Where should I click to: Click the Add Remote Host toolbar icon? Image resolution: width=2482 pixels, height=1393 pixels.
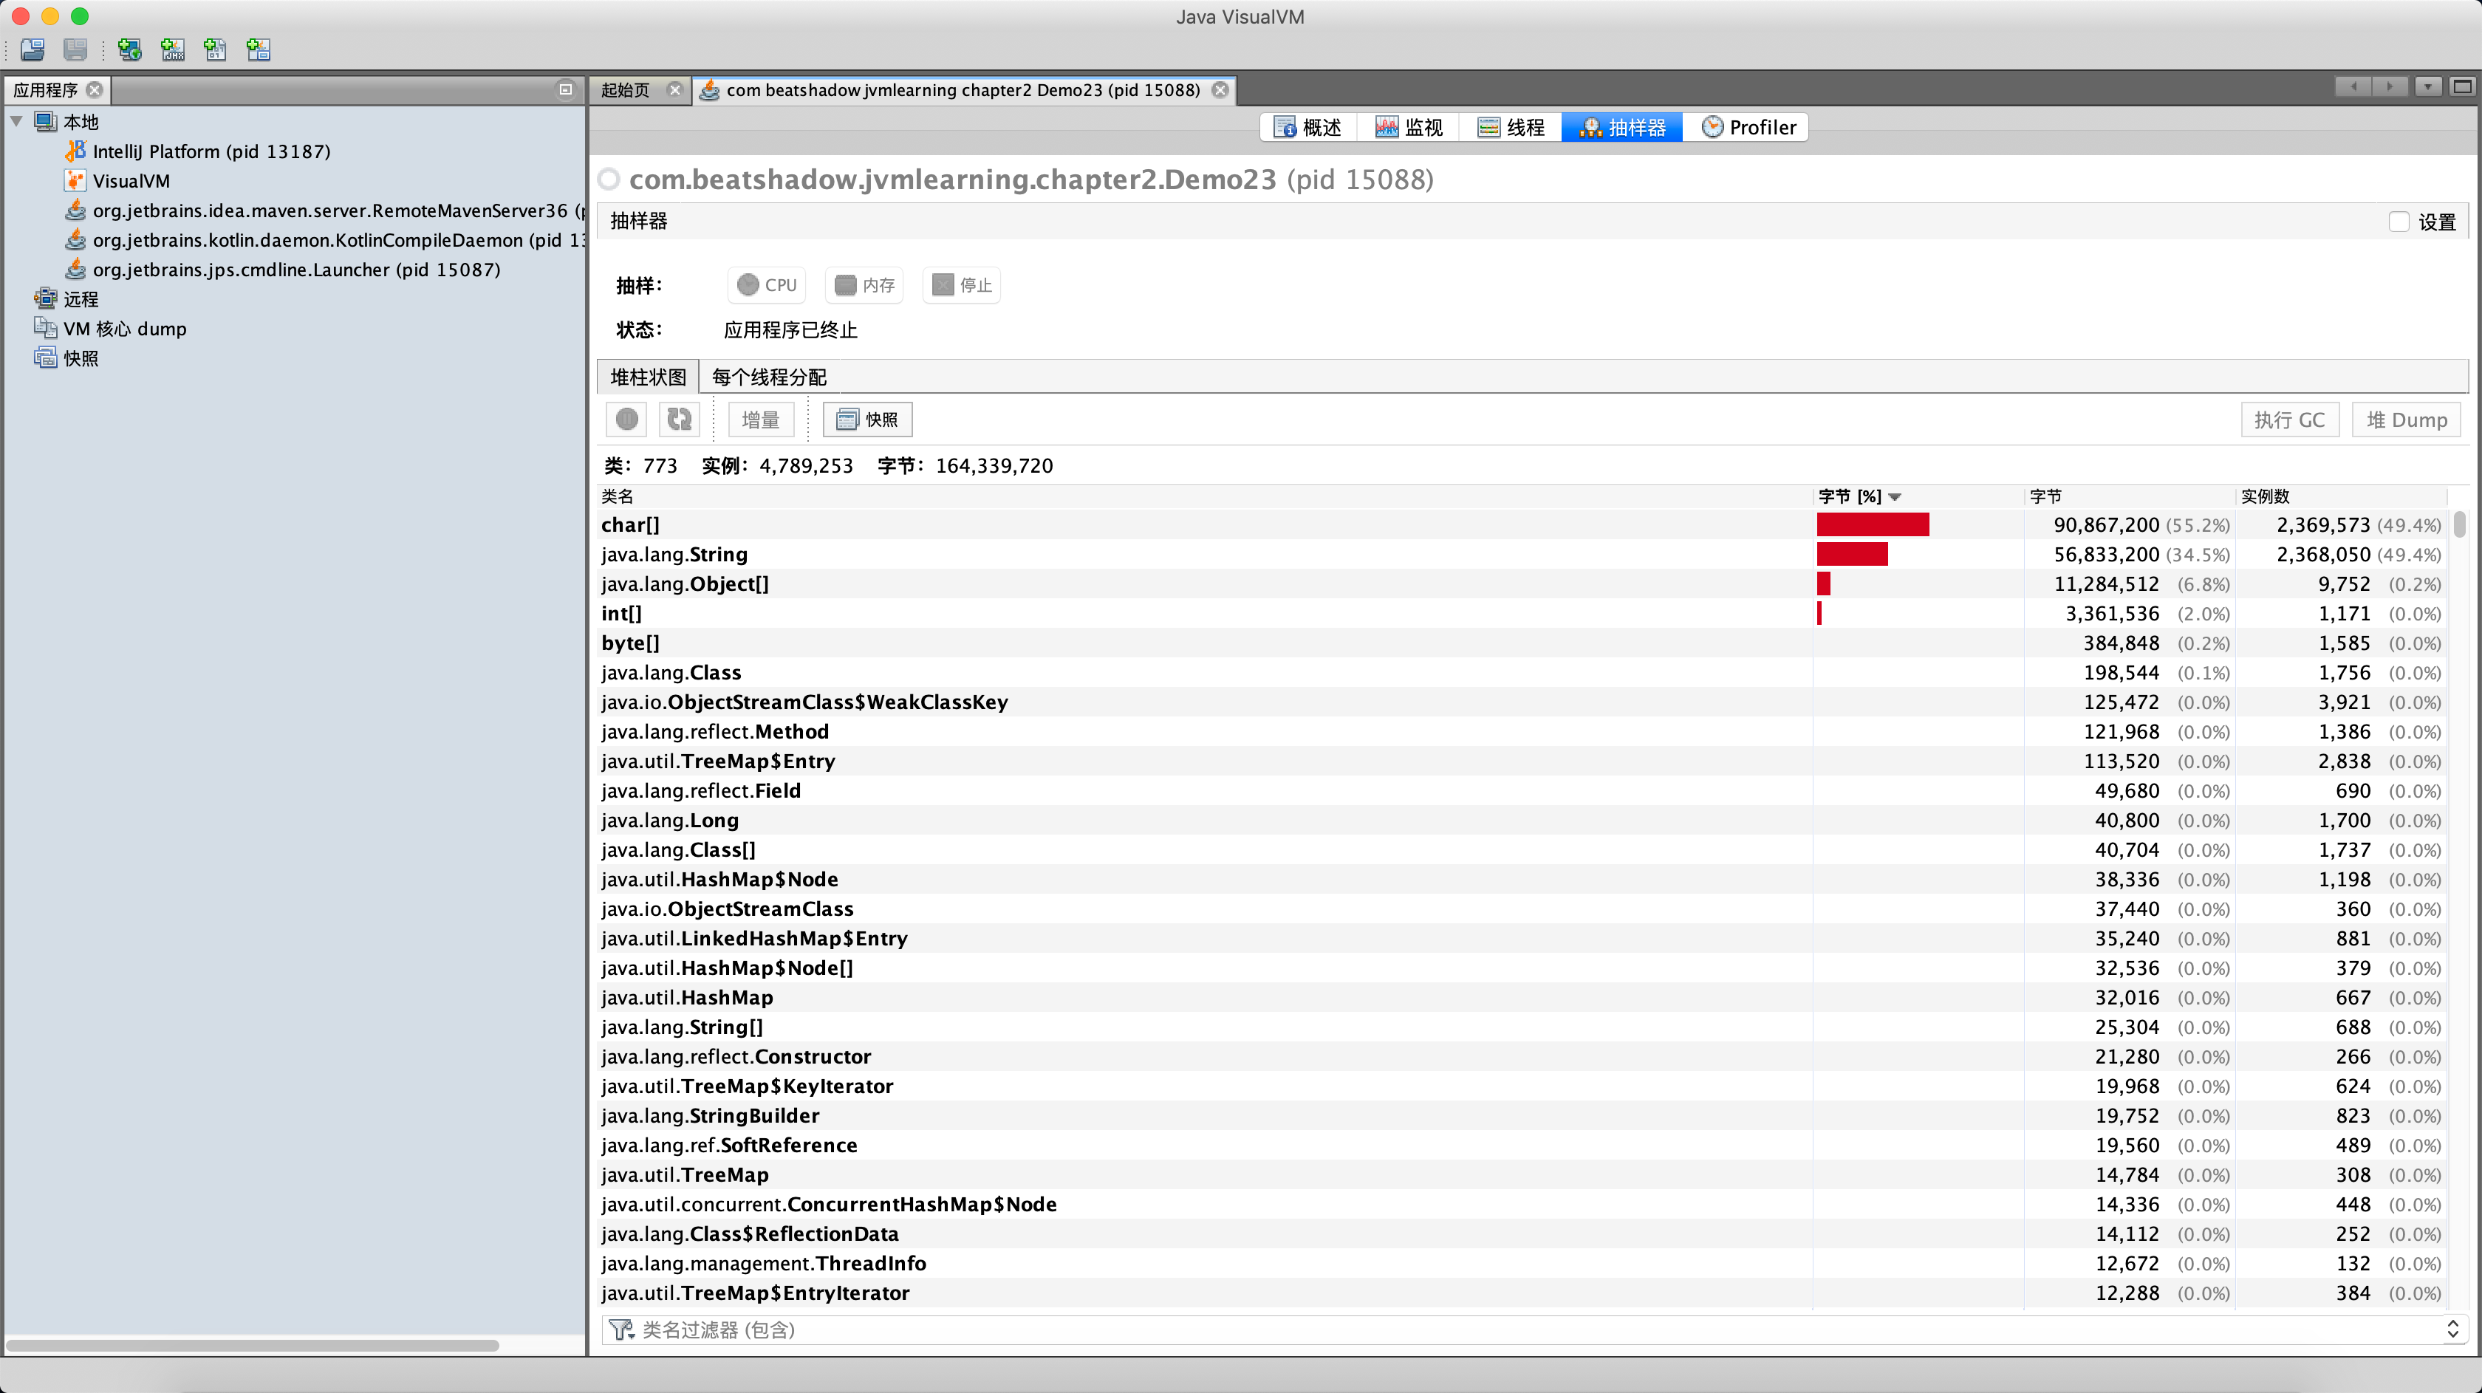coord(129,49)
